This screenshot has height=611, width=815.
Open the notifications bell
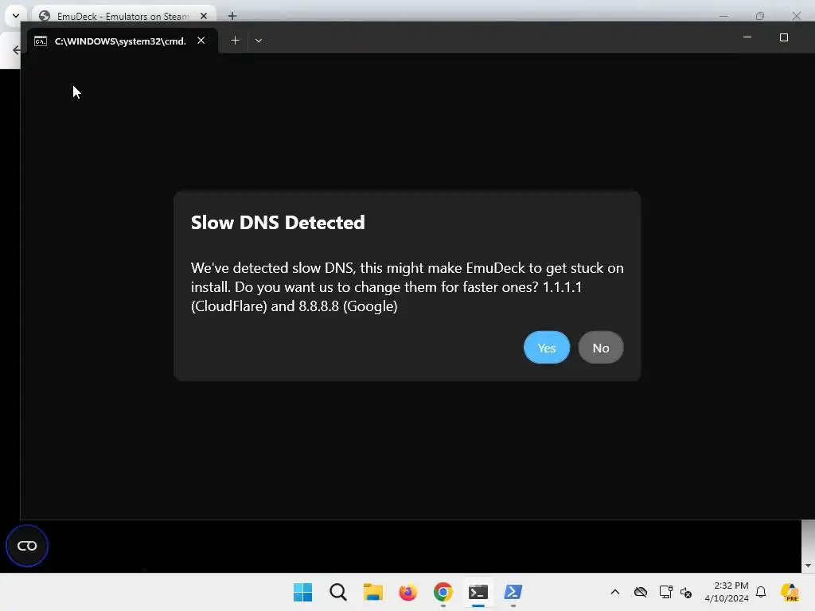pyautogui.click(x=761, y=592)
